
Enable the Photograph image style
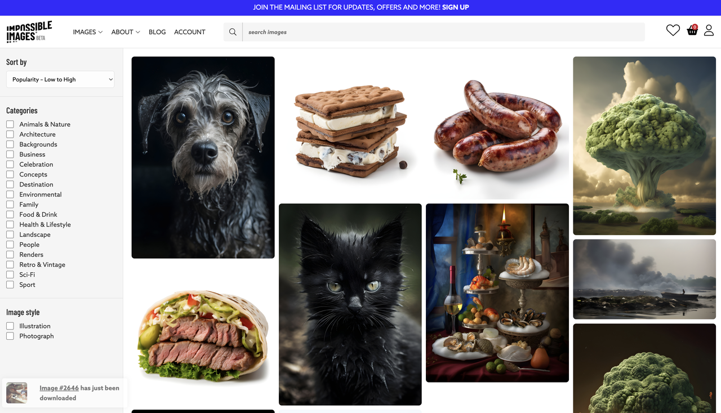(x=10, y=336)
